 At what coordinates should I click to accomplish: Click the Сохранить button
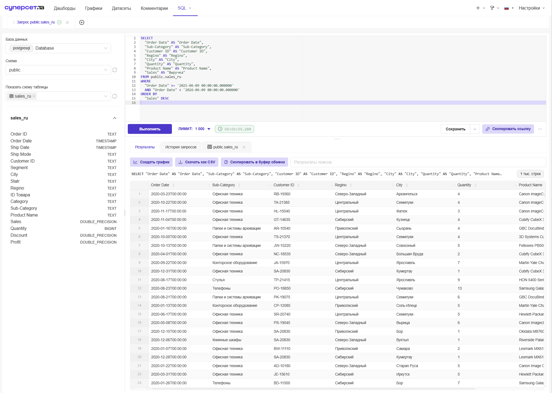pos(456,129)
